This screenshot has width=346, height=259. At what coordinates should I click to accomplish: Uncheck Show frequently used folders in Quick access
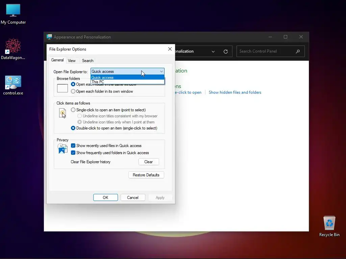(110, 153)
